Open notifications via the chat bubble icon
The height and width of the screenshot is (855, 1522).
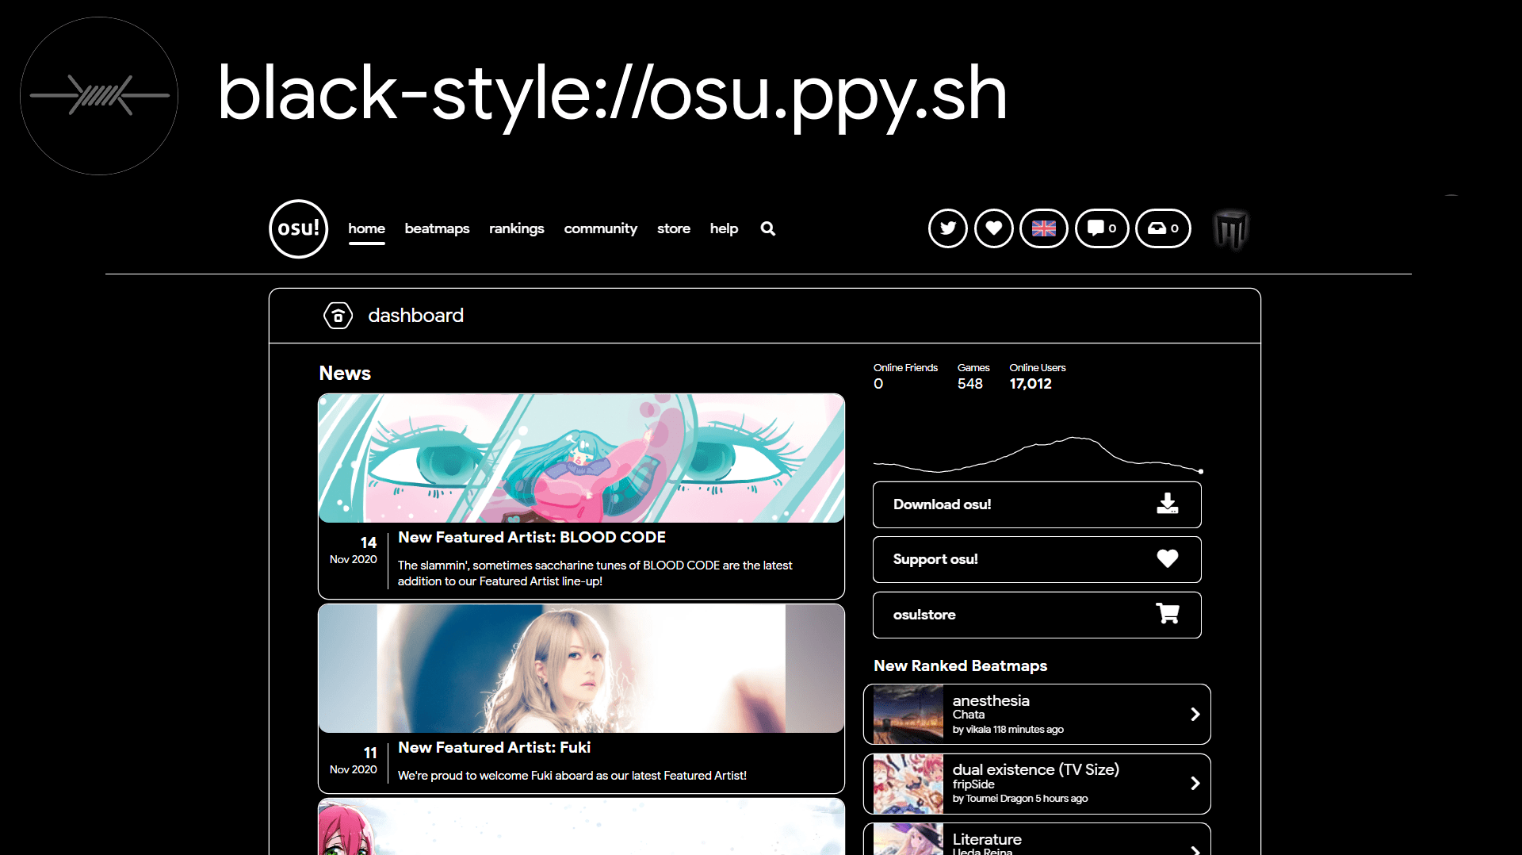point(1097,228)
